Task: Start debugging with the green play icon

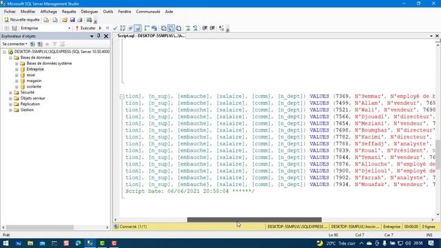Action: coord(100,28)
